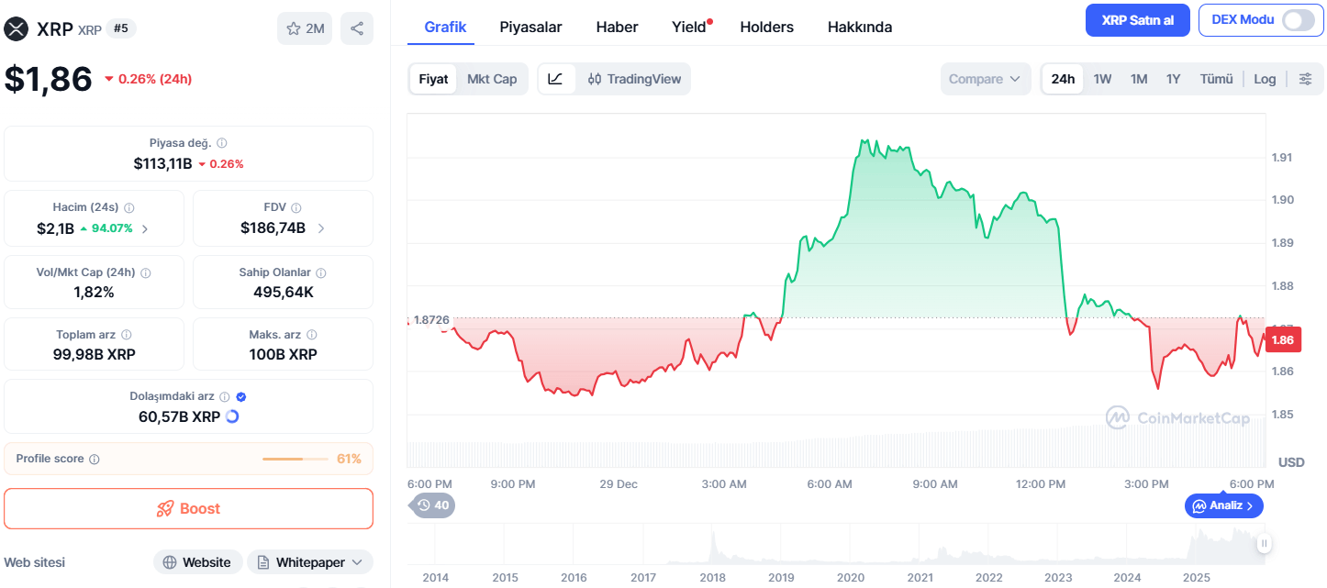Click info icon beside Toplam arz
1327x588 pixels.
(127, 336)
